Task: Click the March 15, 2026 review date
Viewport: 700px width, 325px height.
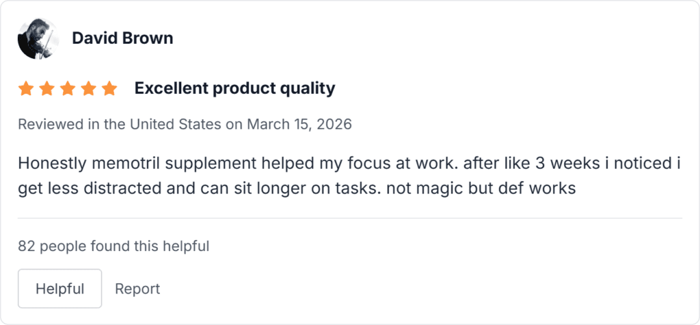Action: tap(299, 125)
